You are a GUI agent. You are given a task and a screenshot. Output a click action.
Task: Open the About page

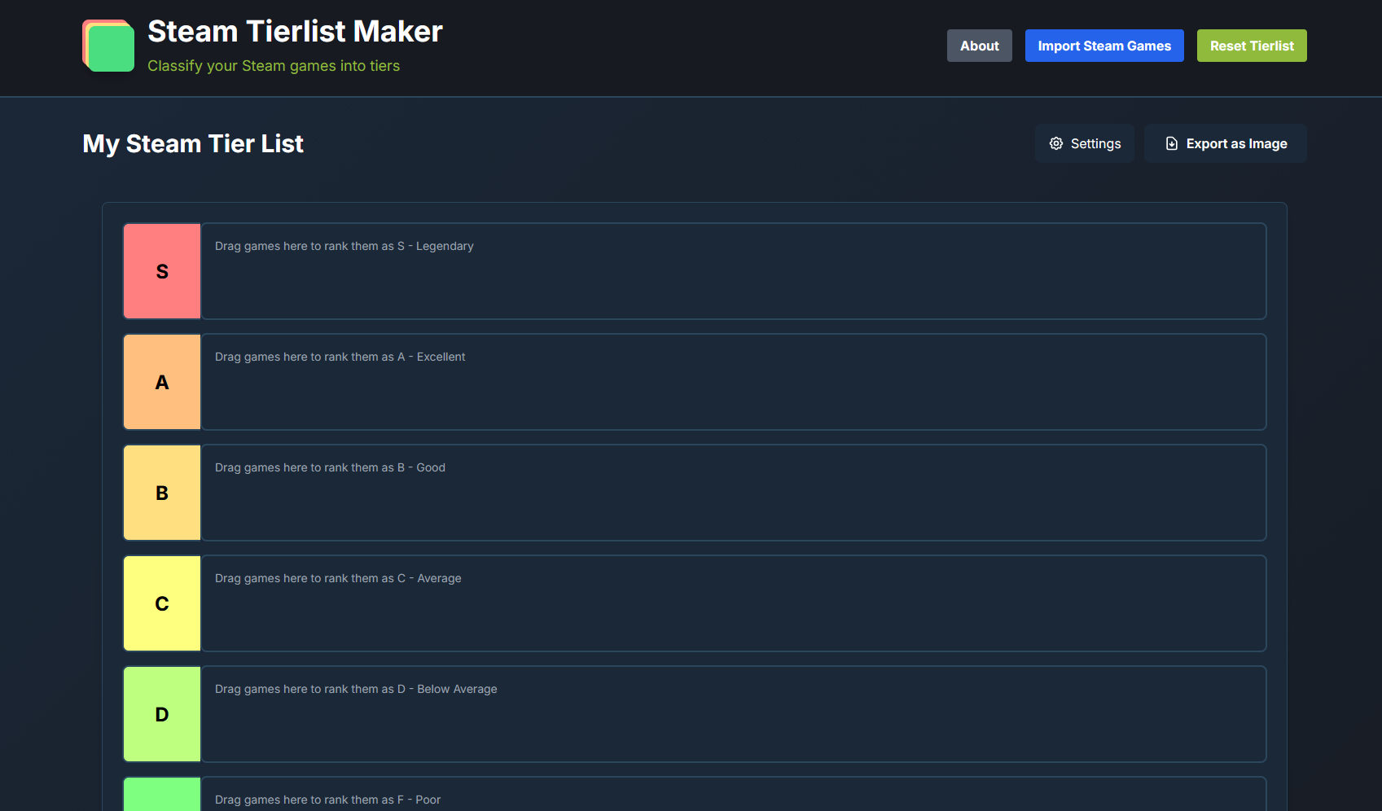pyautogui.click(x=979, y=46)
